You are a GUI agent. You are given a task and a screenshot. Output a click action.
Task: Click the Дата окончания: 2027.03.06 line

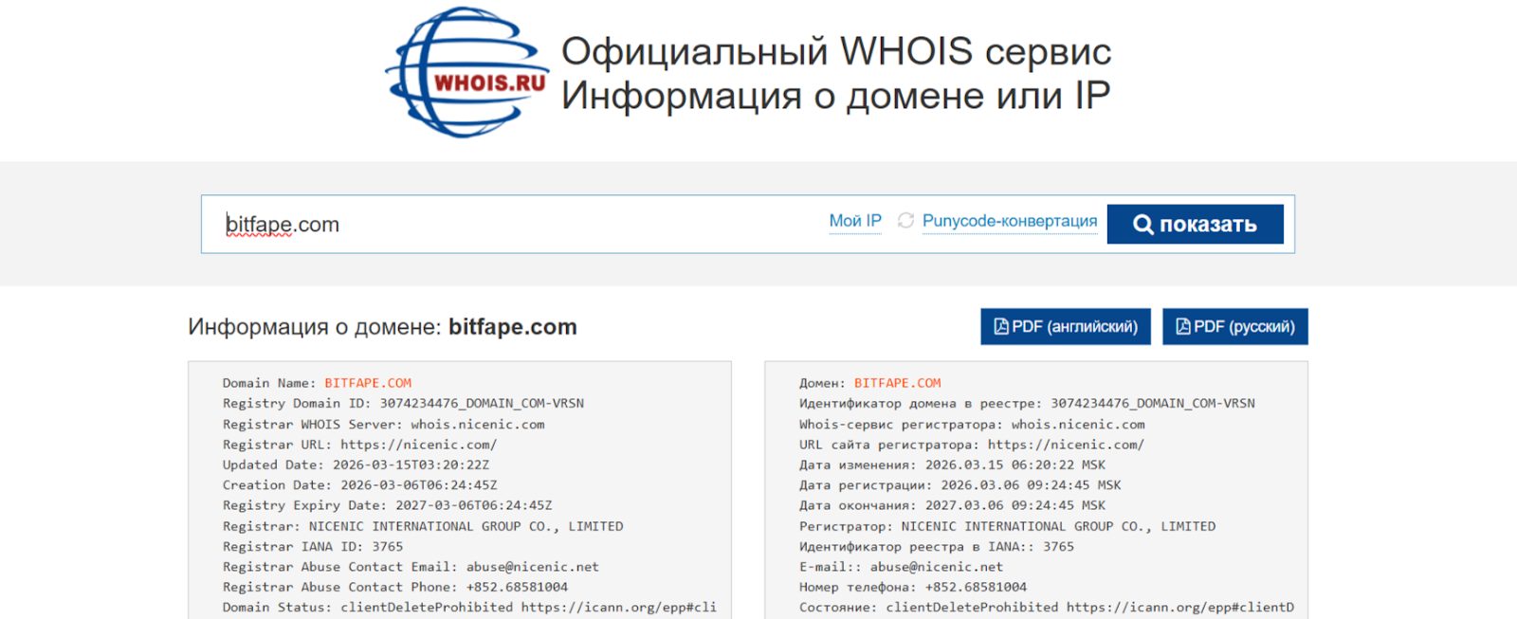[952, 506]
